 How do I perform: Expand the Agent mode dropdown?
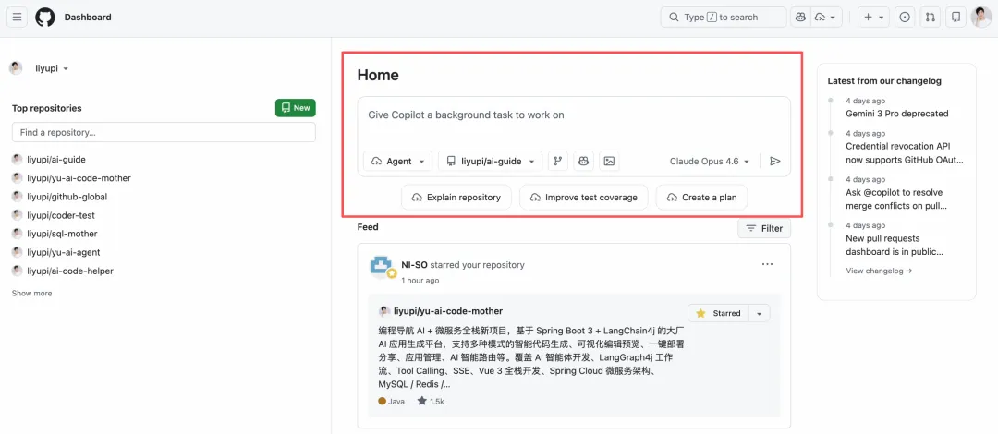[x=398, y=161]
